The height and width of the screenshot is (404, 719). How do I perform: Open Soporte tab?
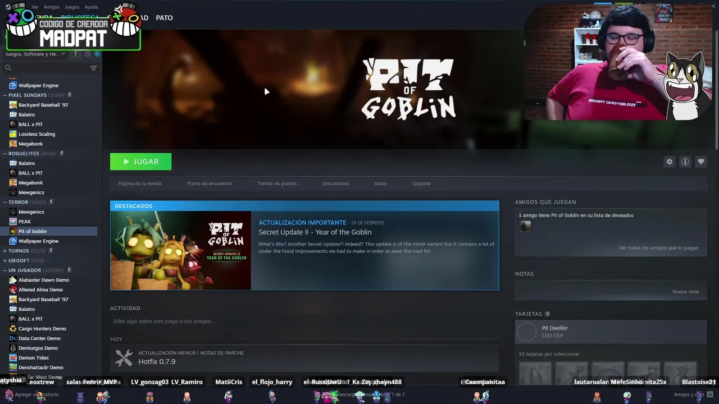point(421,183)
